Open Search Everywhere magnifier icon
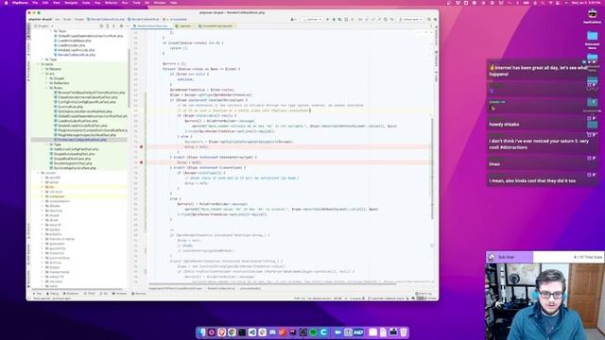 [x=429, y=19]
